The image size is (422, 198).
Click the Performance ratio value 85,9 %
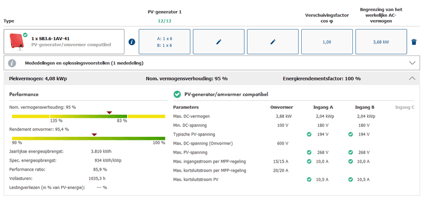(100, 169)
